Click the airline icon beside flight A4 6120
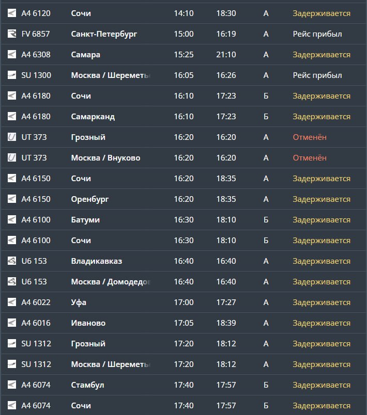 pyautogui.click(x=12, y=13)
